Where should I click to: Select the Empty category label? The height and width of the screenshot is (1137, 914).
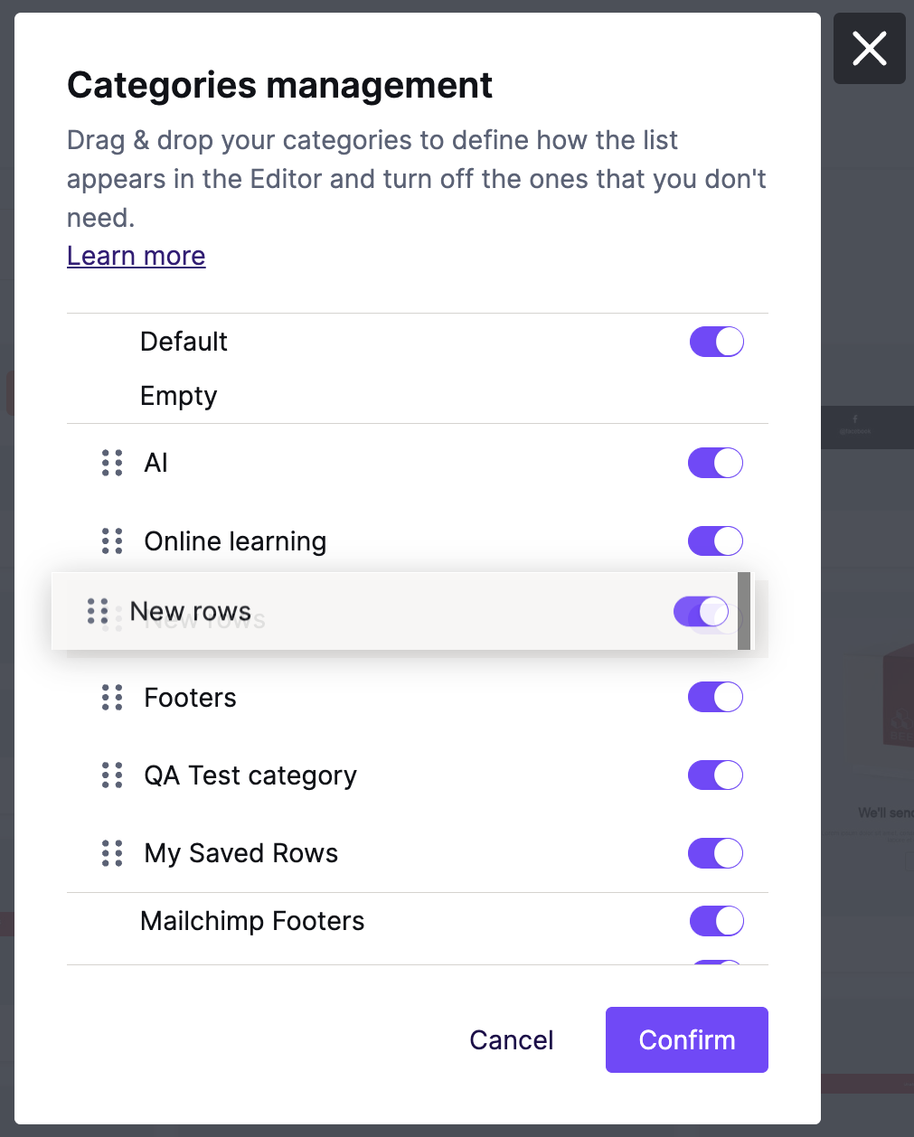[179, 396]
